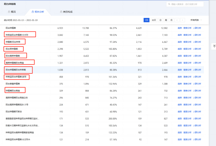The width and height of the screenshot is (216, 146).
Task: Click 人群分析 in the 121 row
Action: coord(197,139)
